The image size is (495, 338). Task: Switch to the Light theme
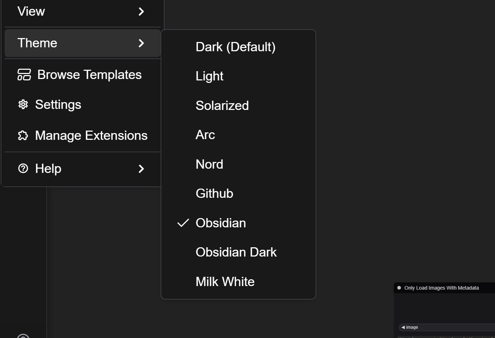209,76
